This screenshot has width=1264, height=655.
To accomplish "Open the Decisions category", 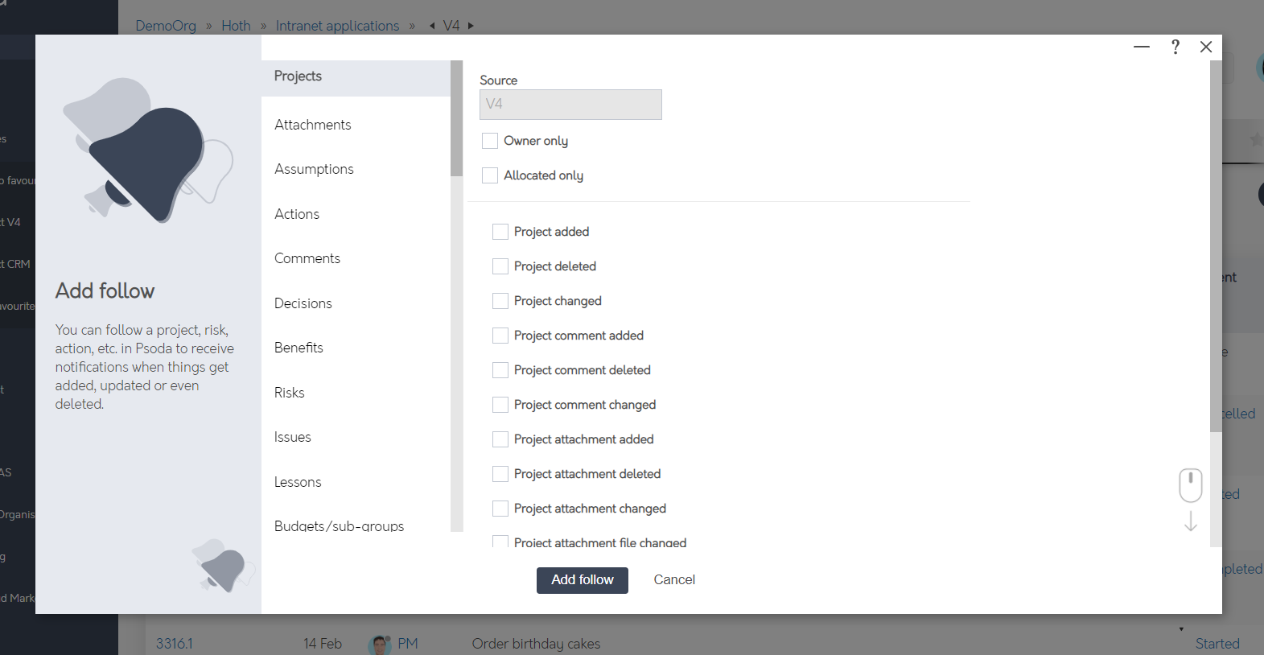I will point(303,303).
